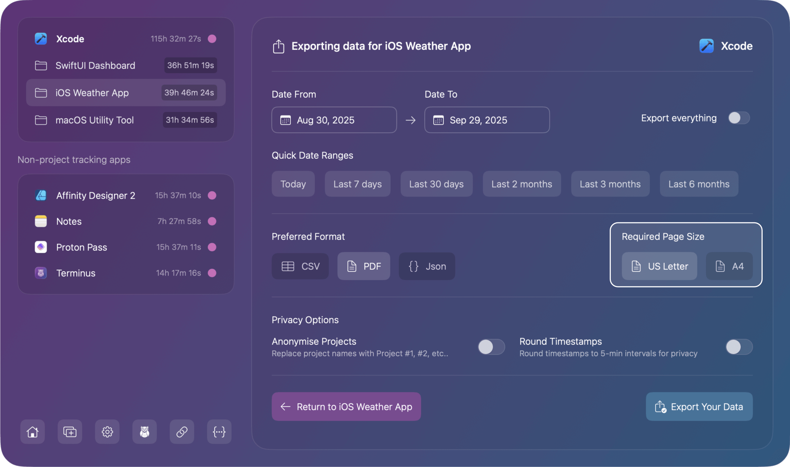Click the share icon next to Exporting data heading
This screenshot has height=467, width=790.
279,46
